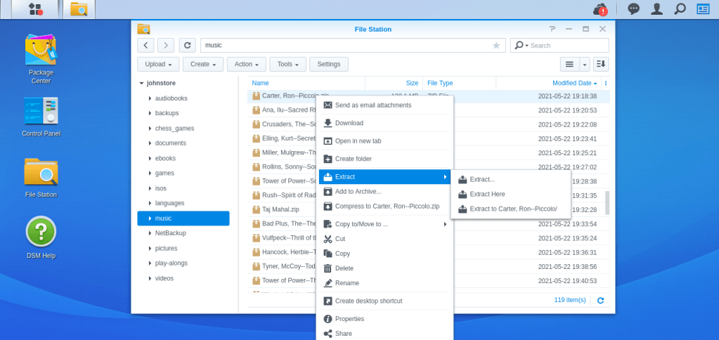Choose Rename in the context menu
Screen dimensions: 719x340
[346, 283]
